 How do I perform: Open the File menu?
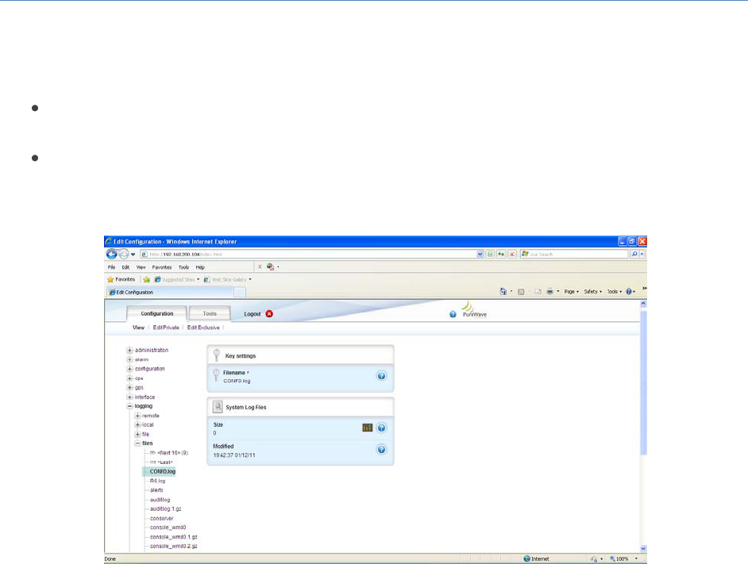coord(111,267)
